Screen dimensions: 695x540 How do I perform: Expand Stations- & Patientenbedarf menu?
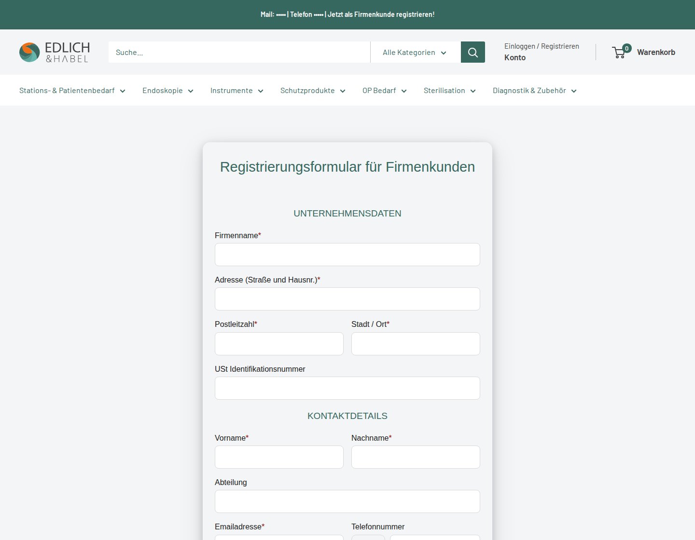[72, 91]
